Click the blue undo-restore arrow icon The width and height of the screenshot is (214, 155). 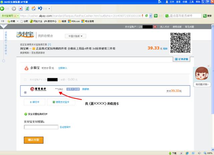40,8
